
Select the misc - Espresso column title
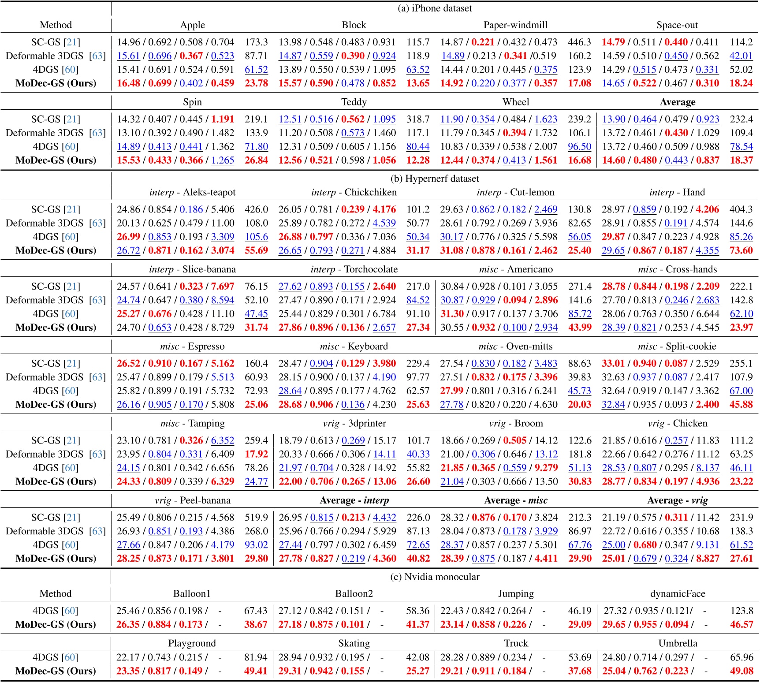point(192,347)
